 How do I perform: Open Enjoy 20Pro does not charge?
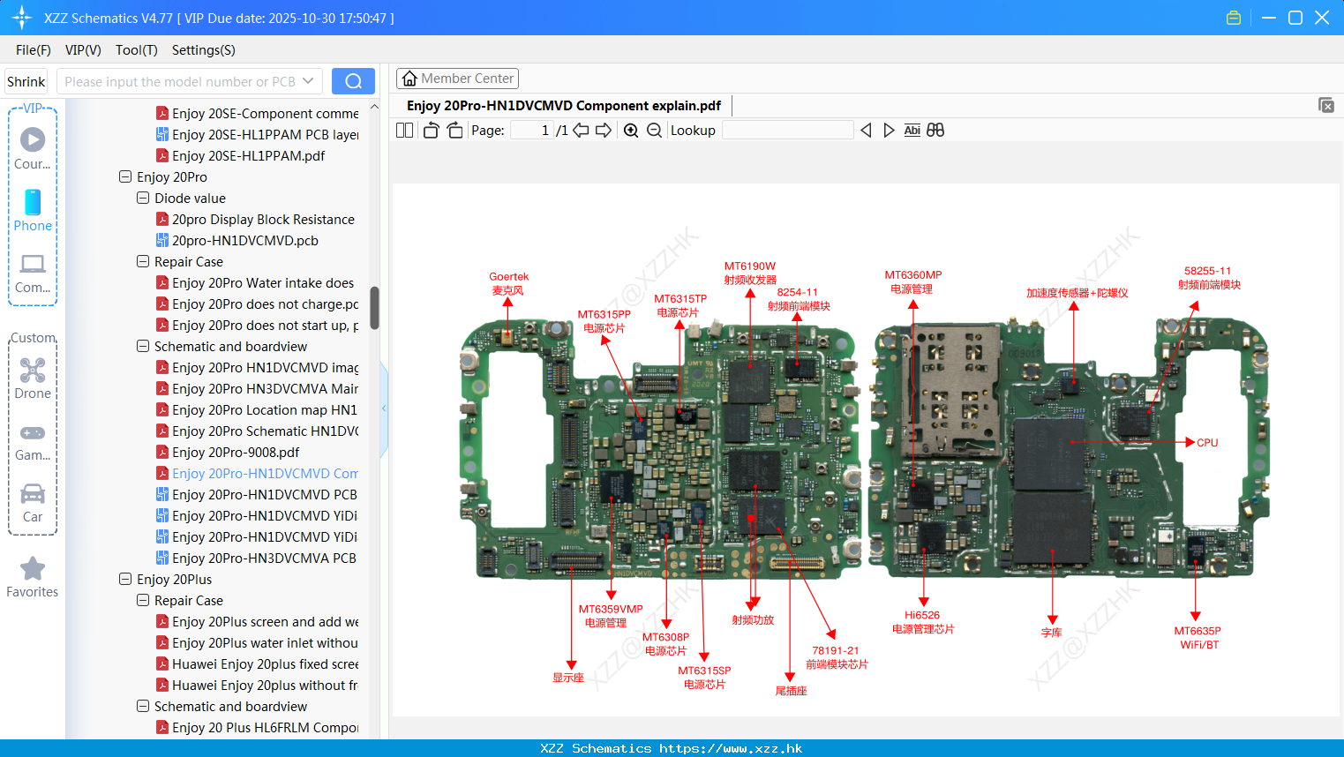pyautogui.click(x=265, y=304)
